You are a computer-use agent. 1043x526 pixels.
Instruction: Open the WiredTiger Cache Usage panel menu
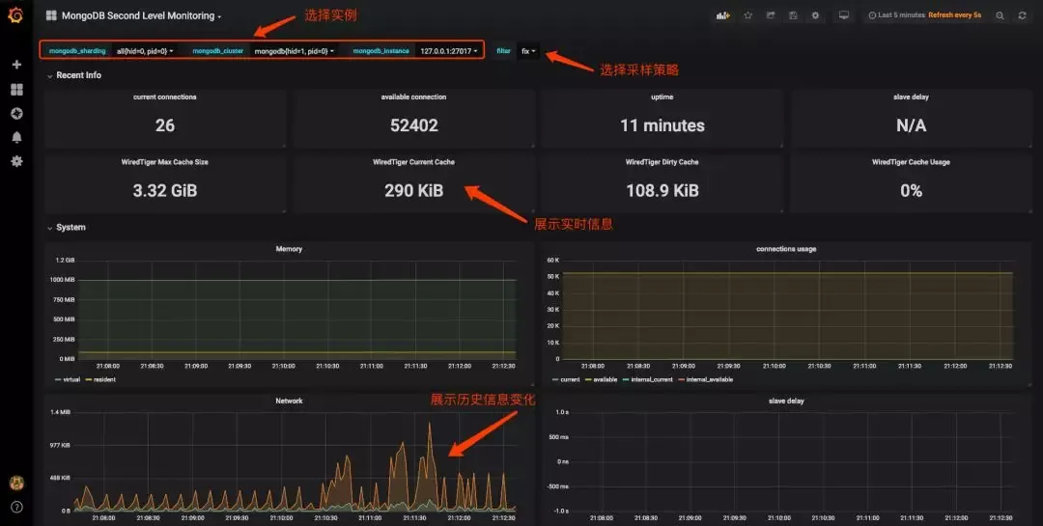(911, 162)
